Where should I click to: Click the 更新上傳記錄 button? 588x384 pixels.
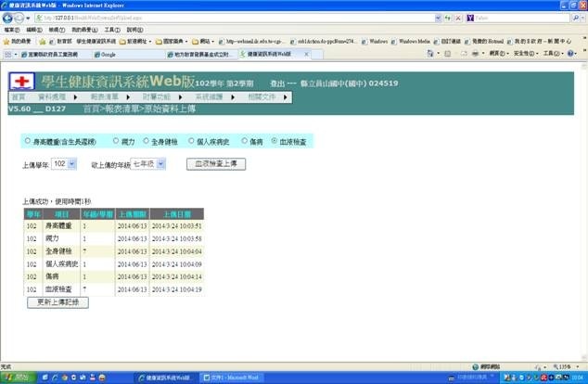pyautogui.click(x=59, y=302)
